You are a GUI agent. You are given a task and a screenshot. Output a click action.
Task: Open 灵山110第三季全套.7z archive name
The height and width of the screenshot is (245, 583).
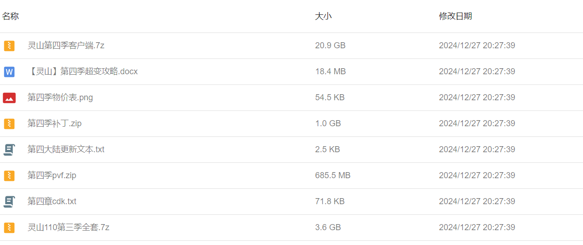point(69,227)
